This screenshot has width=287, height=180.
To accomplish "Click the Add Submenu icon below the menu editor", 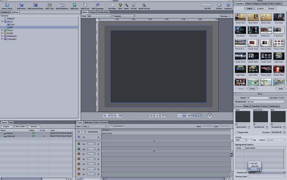I will click(151, 115).
